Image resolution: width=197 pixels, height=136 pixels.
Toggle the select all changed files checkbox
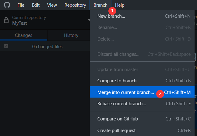click(6, 46)
